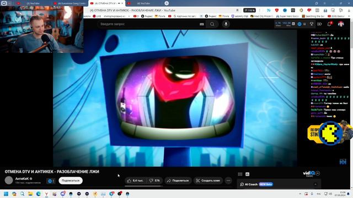Show hidden system tray icons chevron
353x198 pixels.
point(300,194)
